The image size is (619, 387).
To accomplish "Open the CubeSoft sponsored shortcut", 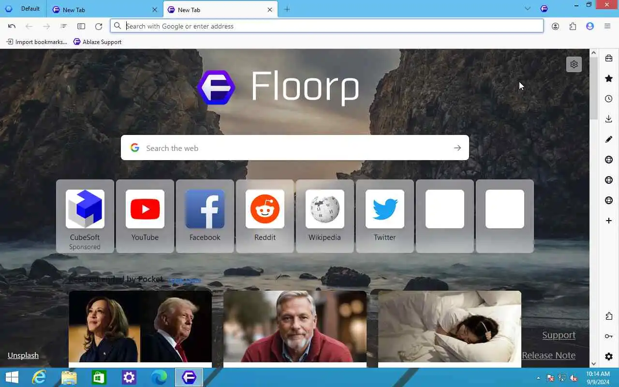I will 85,216.
